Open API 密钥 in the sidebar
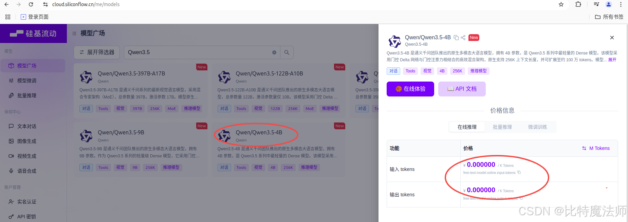Viewport: 628px width, 222px height. point(33,217)
